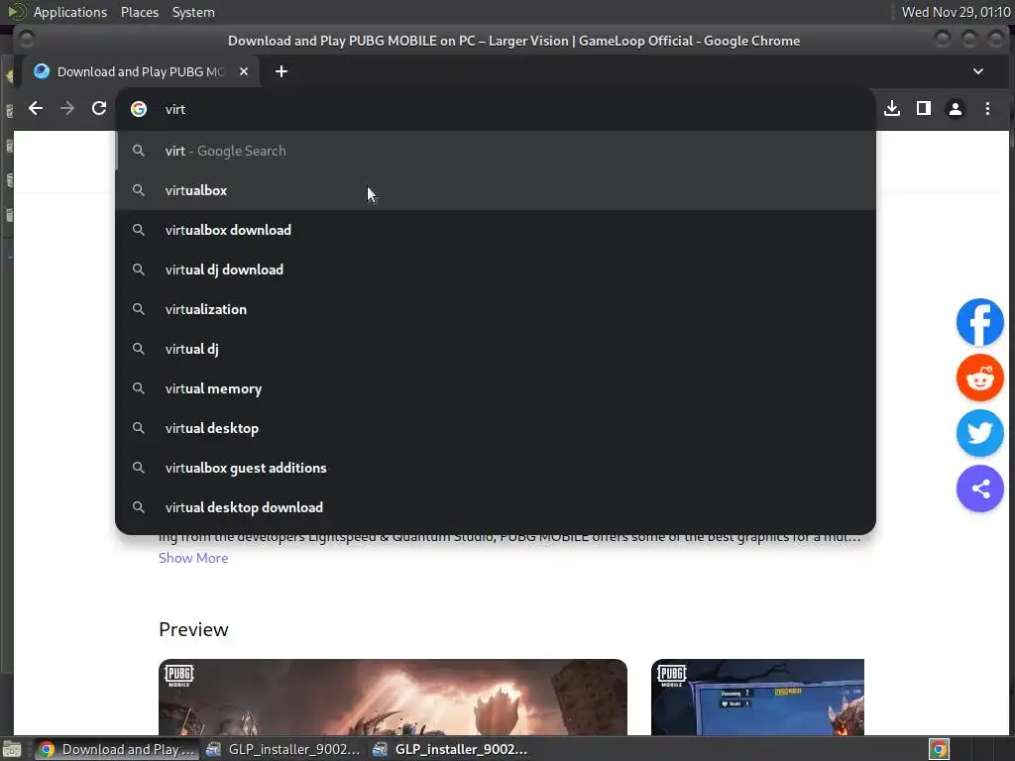Click the Show More link

click(193, 558)
